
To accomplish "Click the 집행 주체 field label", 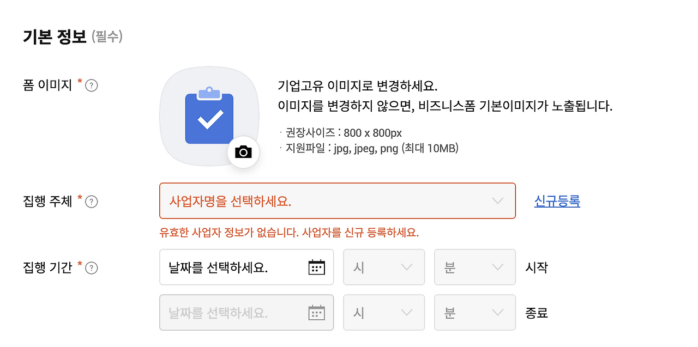I will coord(47,202).
